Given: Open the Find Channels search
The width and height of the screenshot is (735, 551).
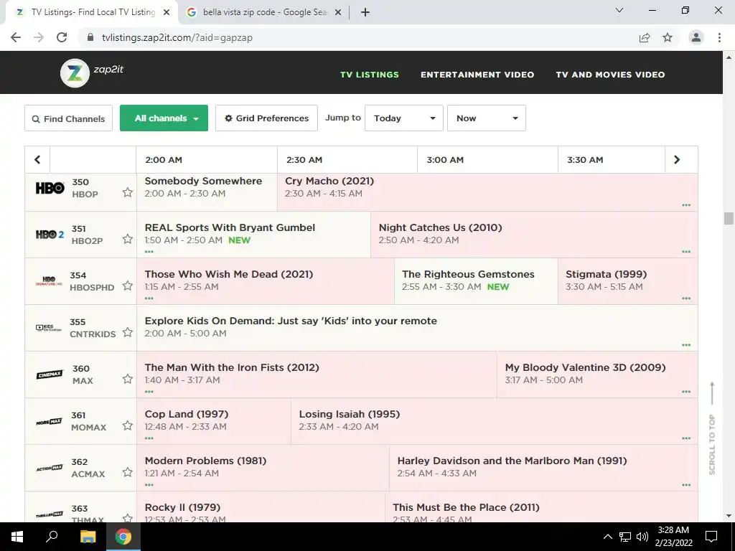Looking at the screenshot, I should pos(68,118).
